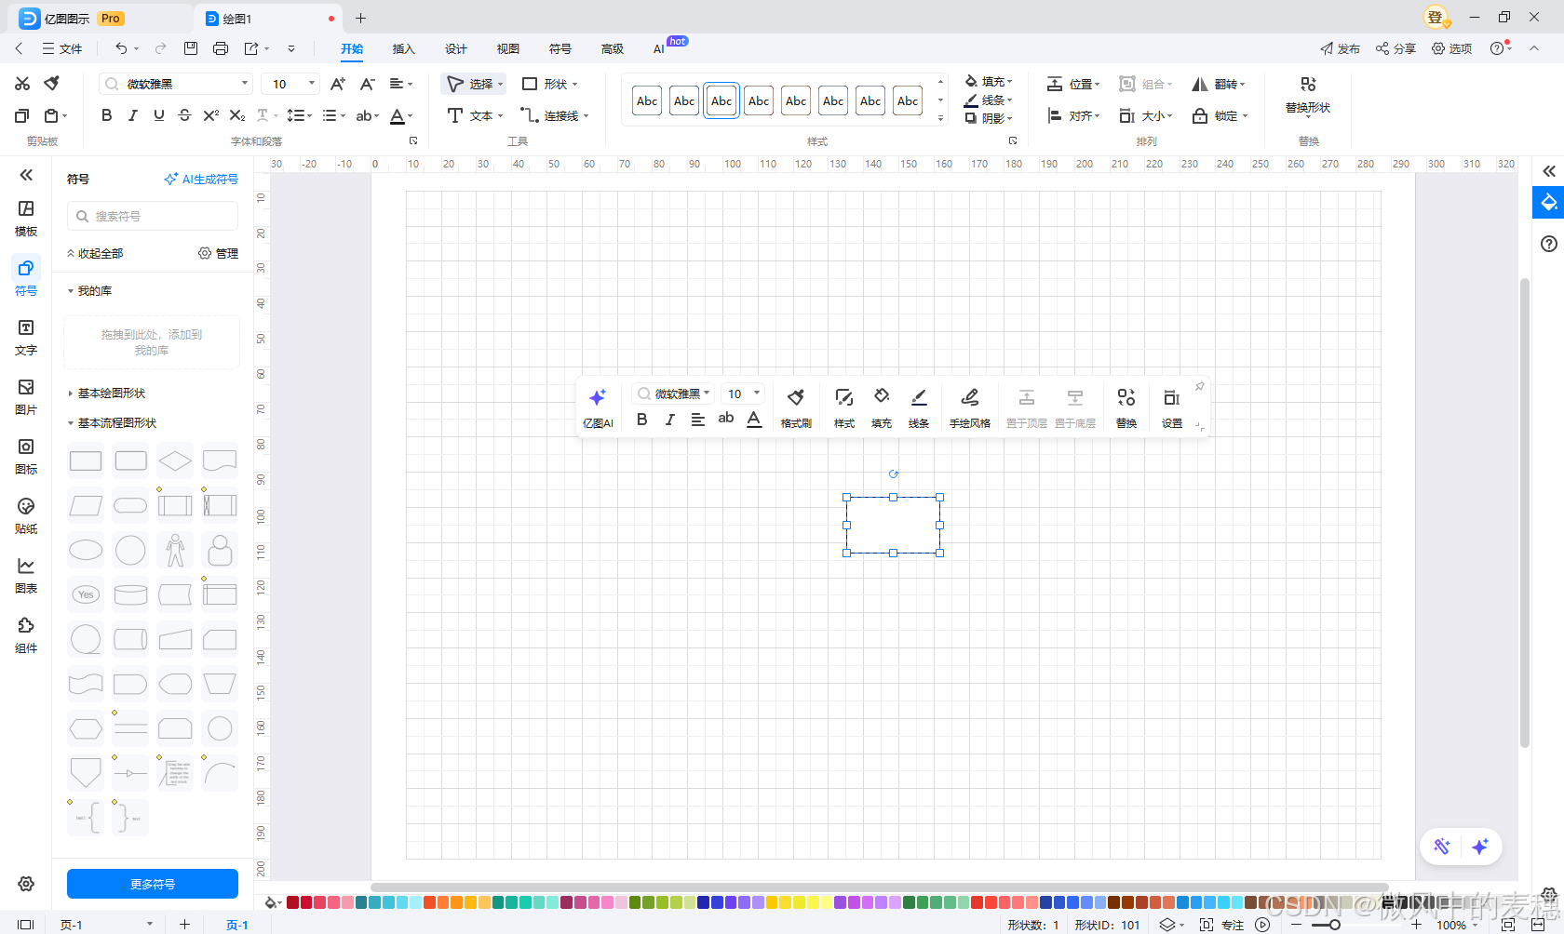Screen dimensions: 1564x934
Task: Click the AI generate symbol link
Action: tap(201, 180)
